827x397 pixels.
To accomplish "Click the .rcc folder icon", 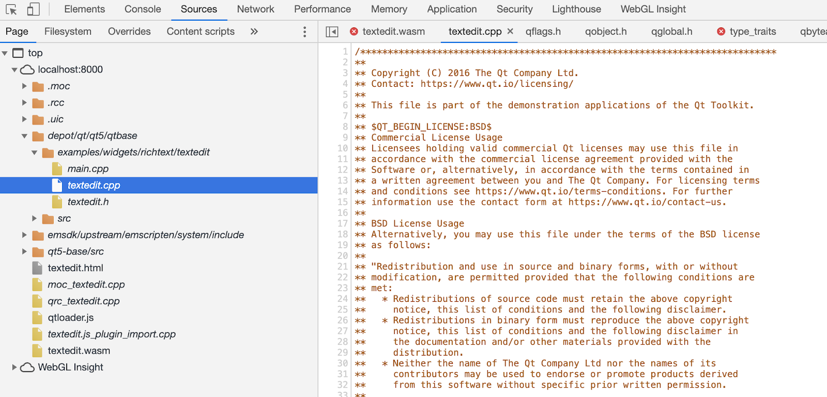I will pos(38,103).
